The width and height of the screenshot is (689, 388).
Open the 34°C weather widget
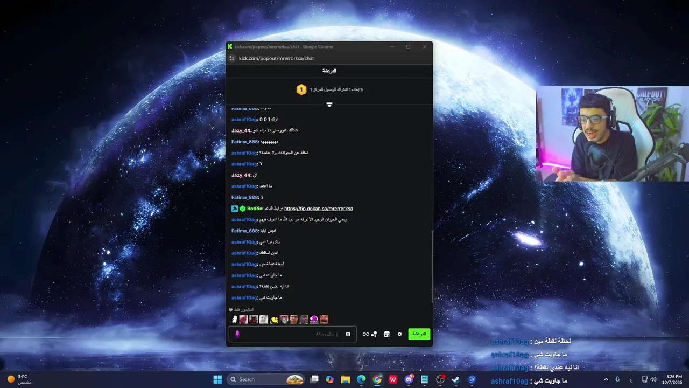click(x=19, y=379)
